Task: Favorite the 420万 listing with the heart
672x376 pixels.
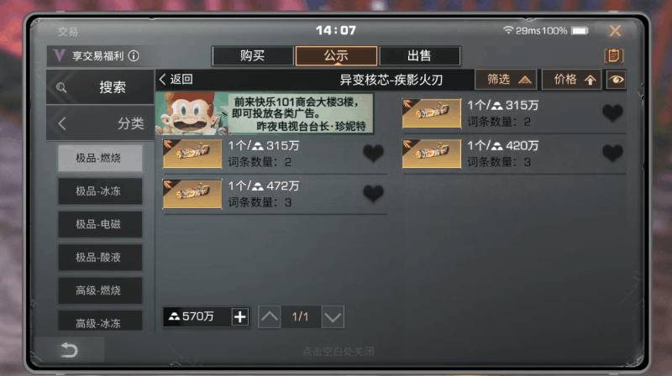Action: point(612,153)
